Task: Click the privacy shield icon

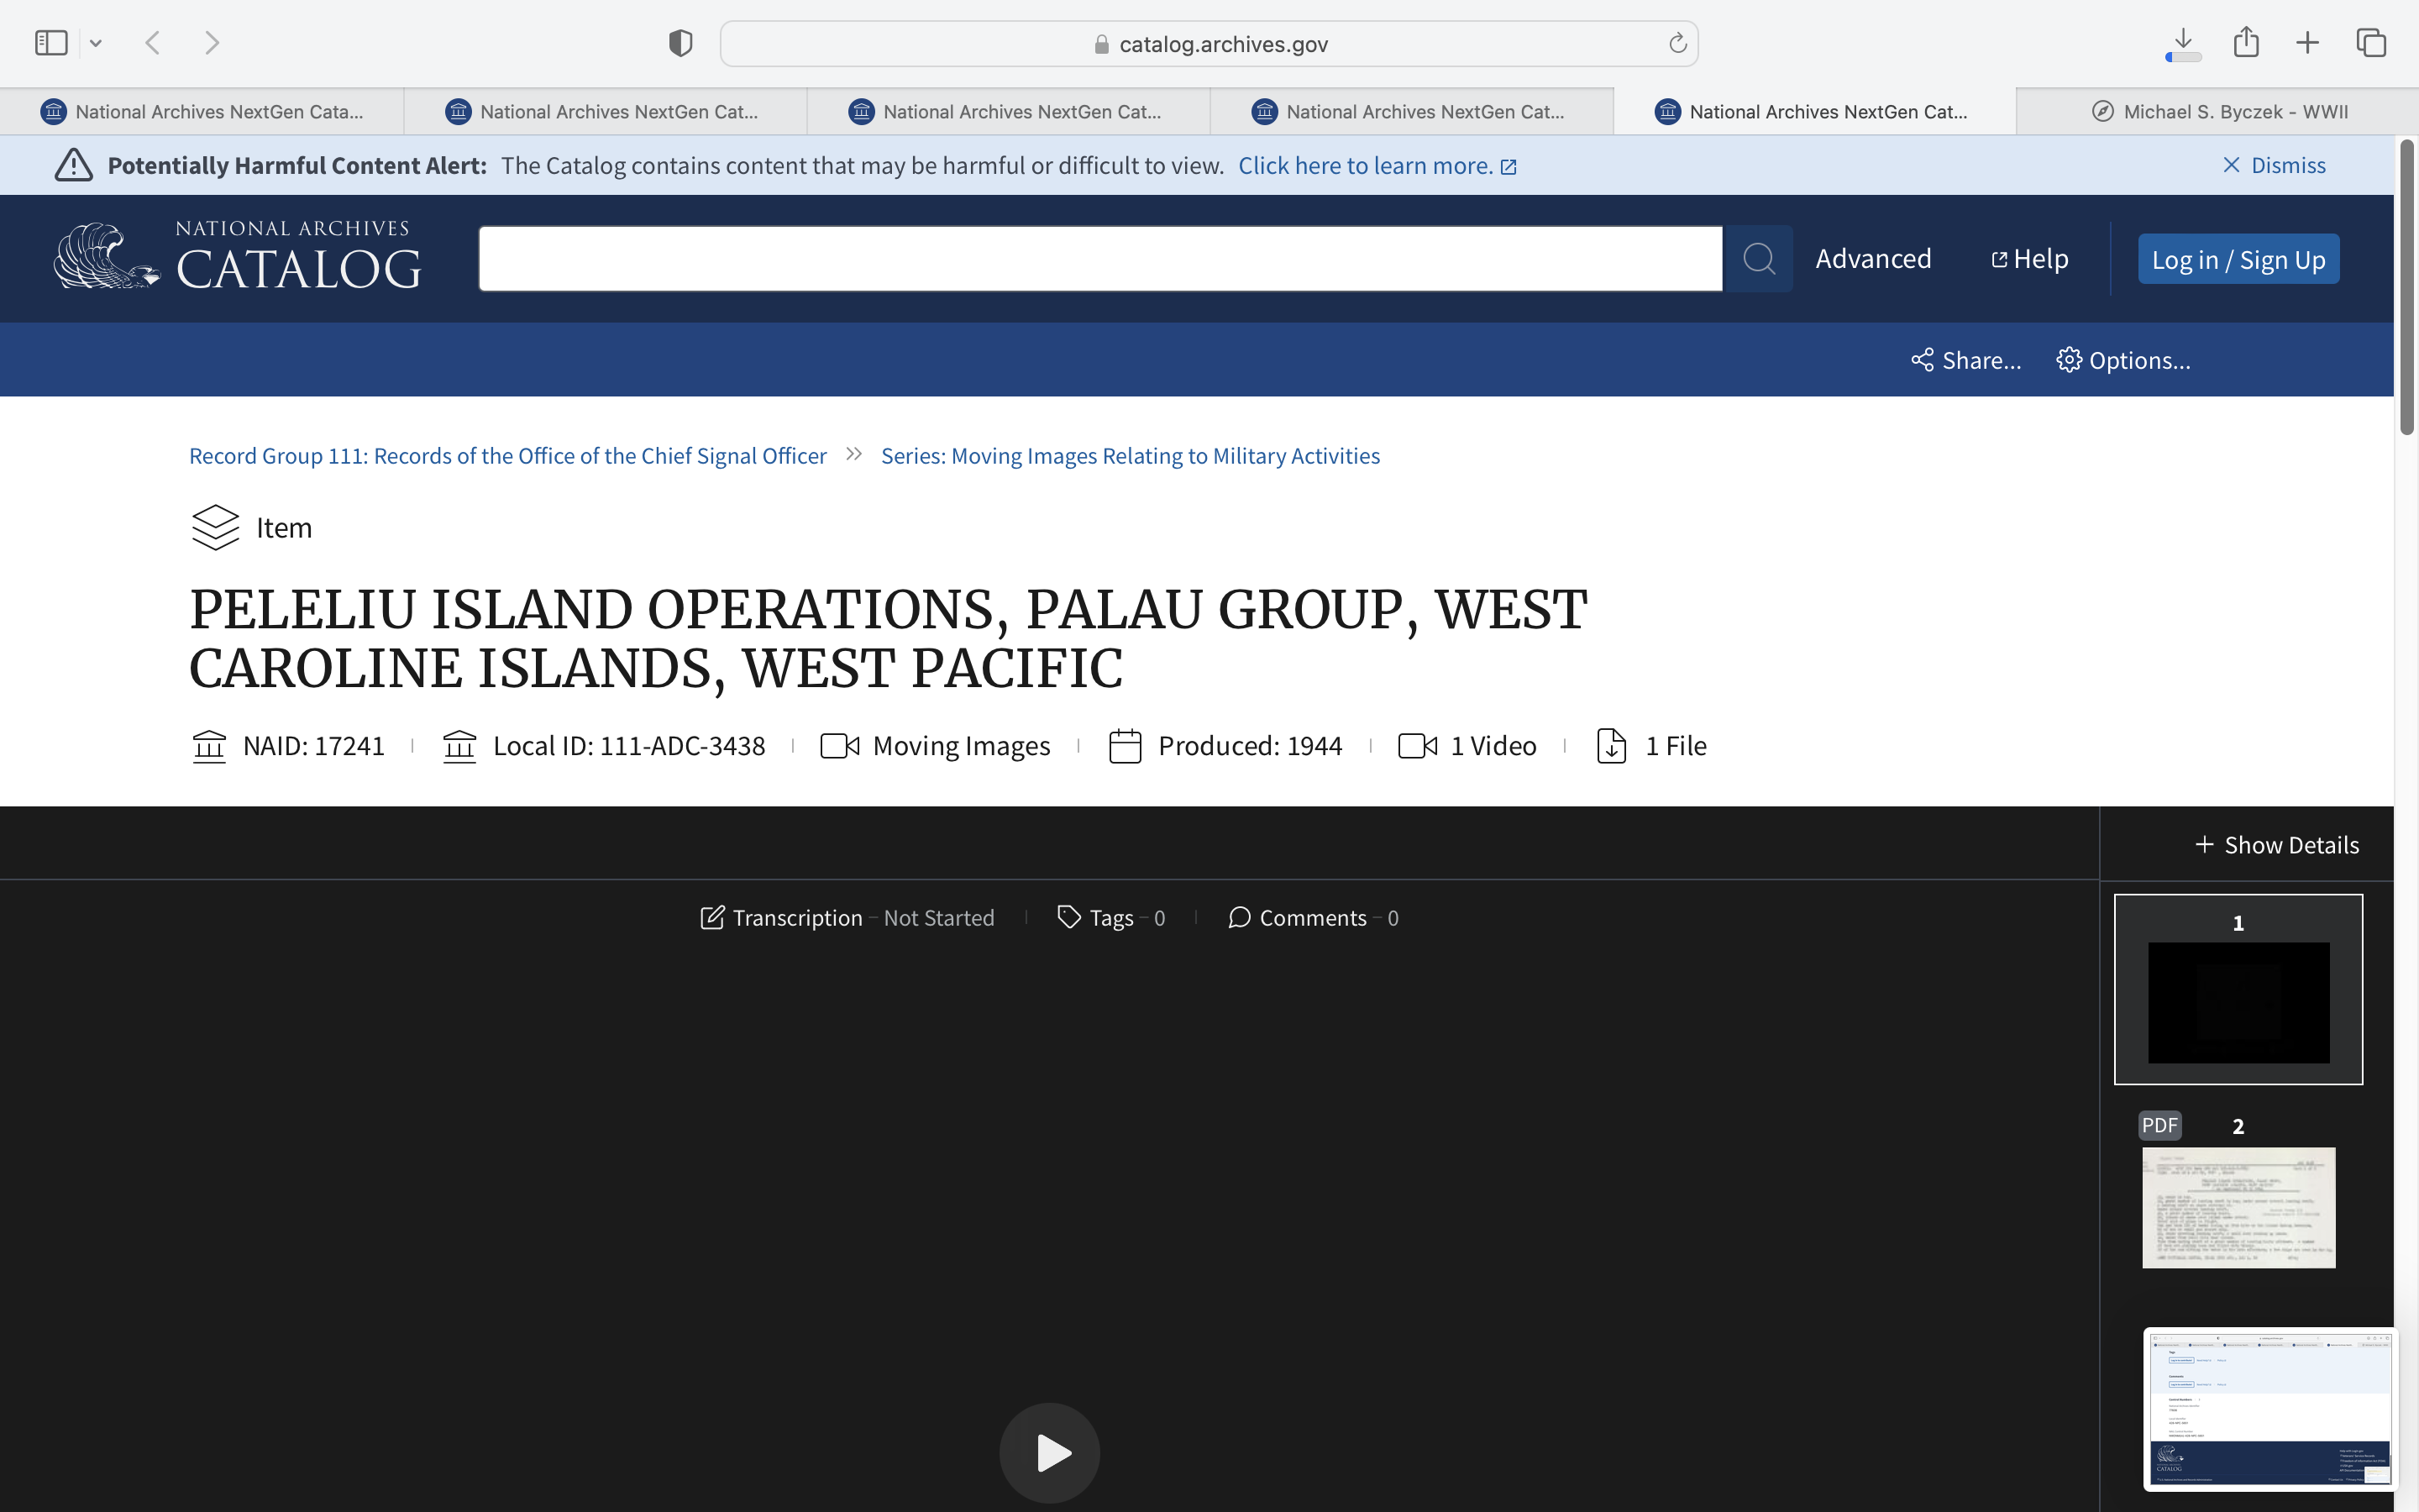Action: point(680,43)
